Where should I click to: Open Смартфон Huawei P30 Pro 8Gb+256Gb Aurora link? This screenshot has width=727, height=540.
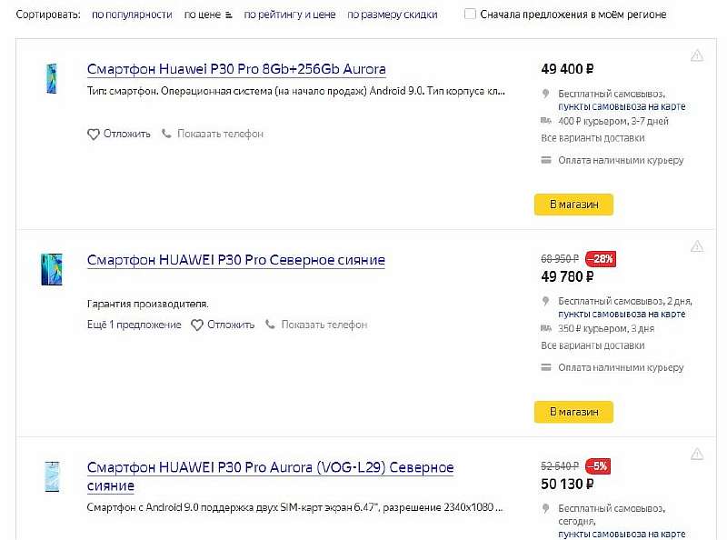(236, 69)
